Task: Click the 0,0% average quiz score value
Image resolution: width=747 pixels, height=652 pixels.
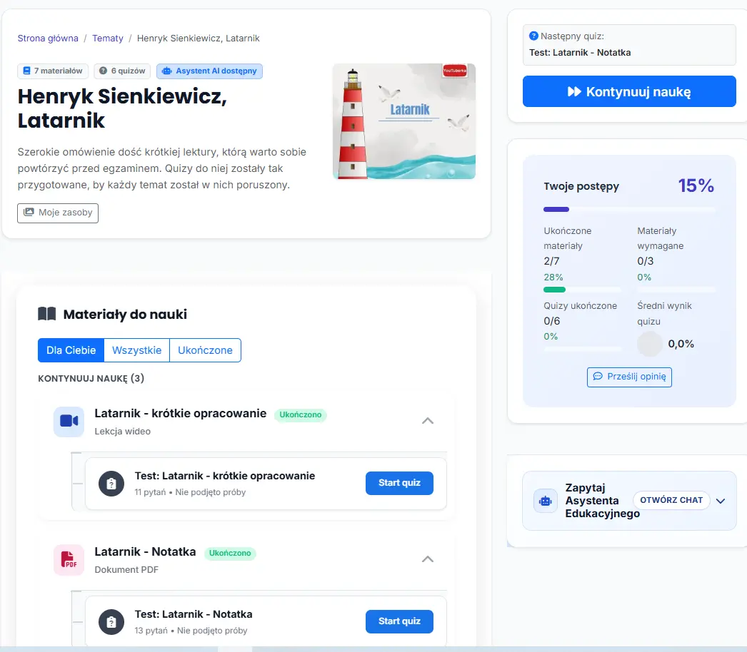Action: pyautogui.click(x=681, y=344)
